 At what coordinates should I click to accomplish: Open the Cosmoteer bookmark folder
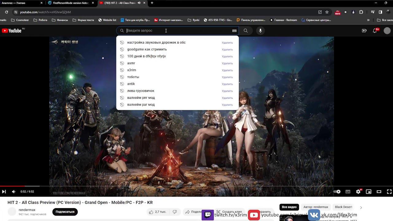(x=20, y=20)
